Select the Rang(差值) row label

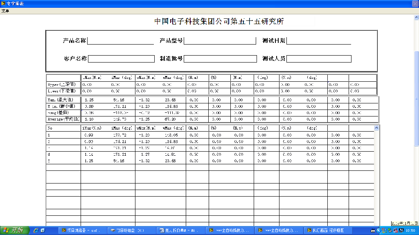point(58,113)
